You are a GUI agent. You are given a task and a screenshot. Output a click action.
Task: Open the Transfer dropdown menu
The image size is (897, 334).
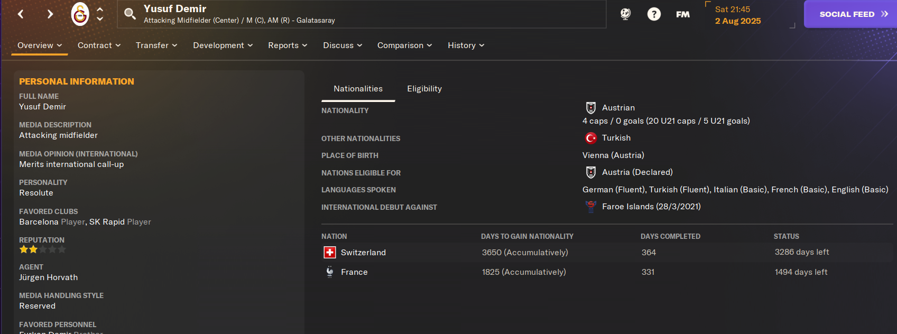pyautogui.click(x=156, y=45)
